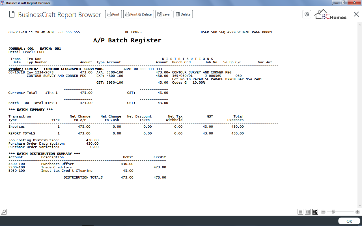
Task: Click the "JOURNAL: 001" label
Action: (x=21, y=49)
